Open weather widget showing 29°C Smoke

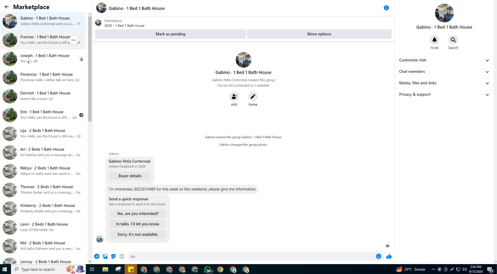pyautogui.click(x=411, y=269)
